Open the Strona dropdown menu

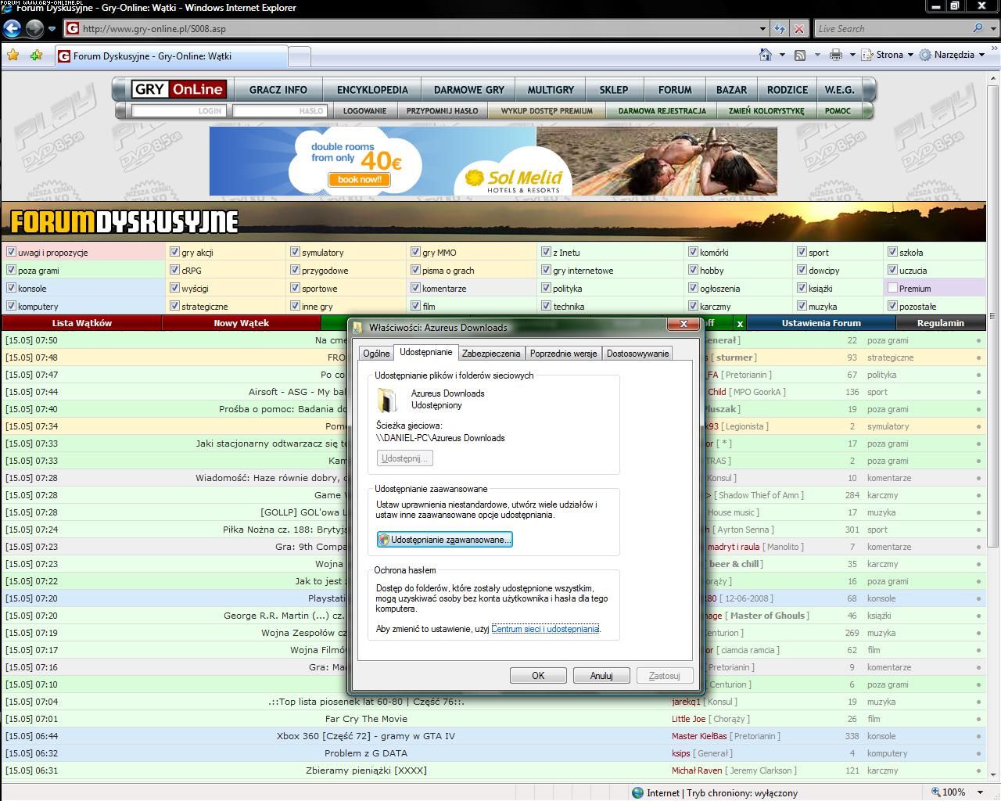point(888,55)
